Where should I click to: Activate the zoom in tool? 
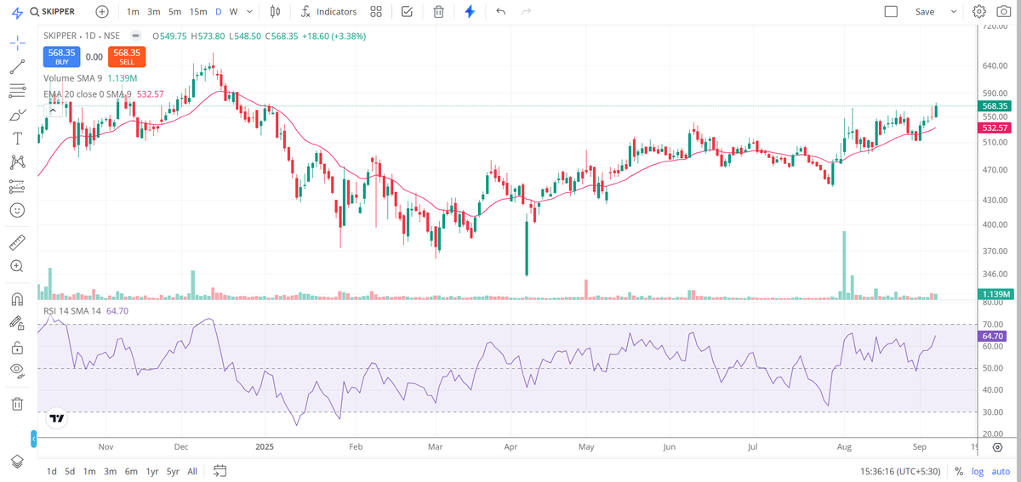(x=17, y=266)
